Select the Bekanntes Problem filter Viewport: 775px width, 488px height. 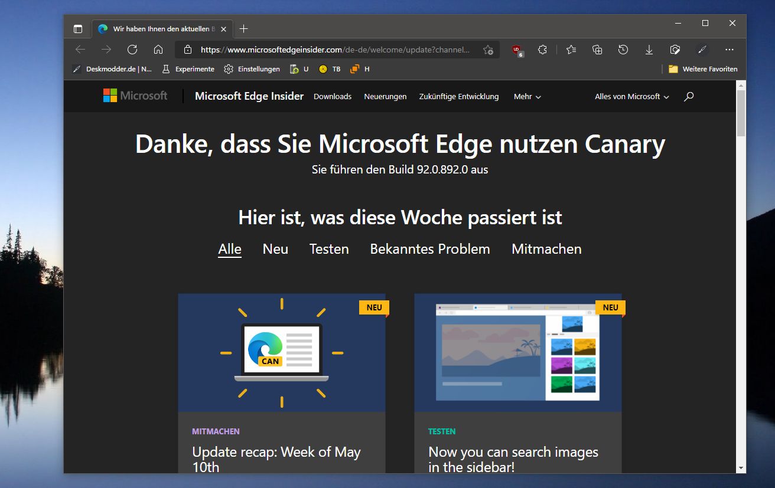click(430, 249)
